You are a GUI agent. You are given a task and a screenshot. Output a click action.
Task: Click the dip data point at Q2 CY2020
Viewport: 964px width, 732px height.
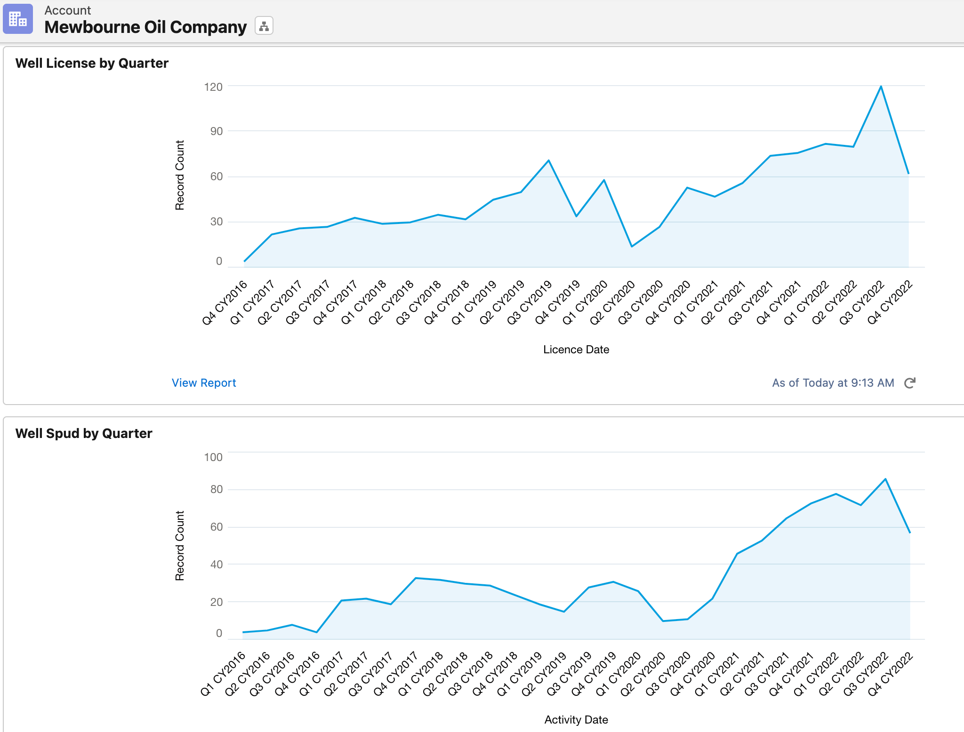[x=631, y=246]
